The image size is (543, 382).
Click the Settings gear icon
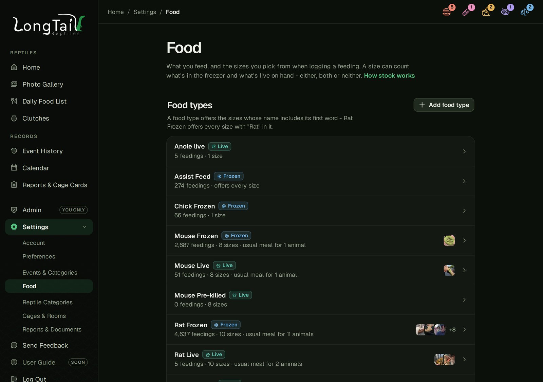click(x=14, y=227)
